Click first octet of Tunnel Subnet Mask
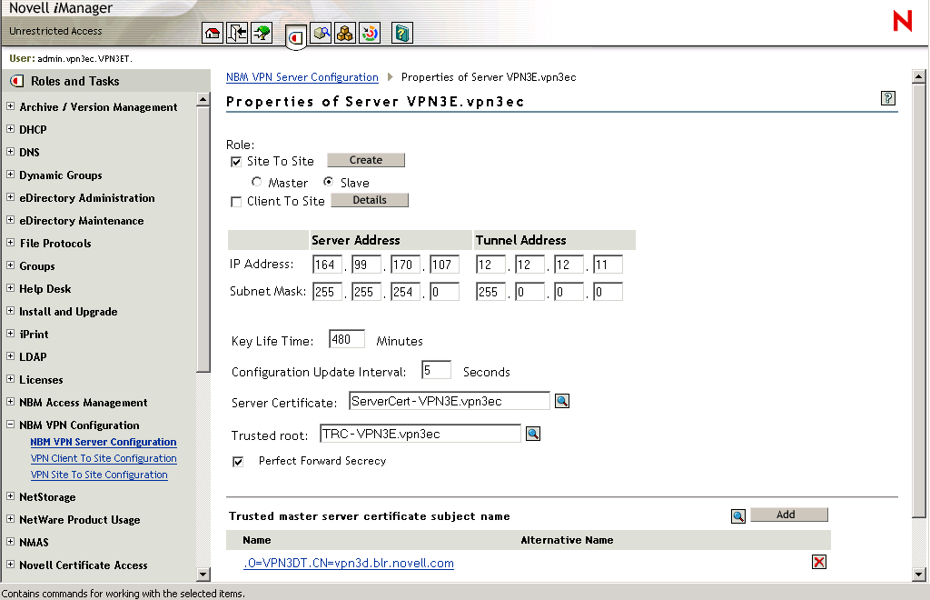Image resolution: width=930 pixels, height=600 pixels. click(490, 292)
